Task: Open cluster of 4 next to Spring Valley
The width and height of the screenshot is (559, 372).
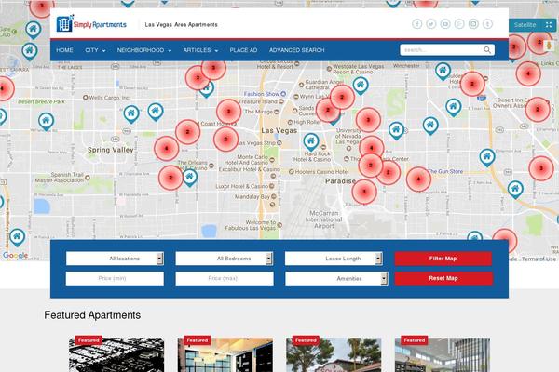Action: click(167, 148)
